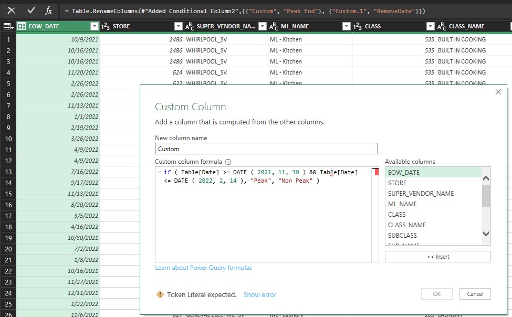512x317 pixels.
Task: Click the New column name field
Action: tap(266, 149)
